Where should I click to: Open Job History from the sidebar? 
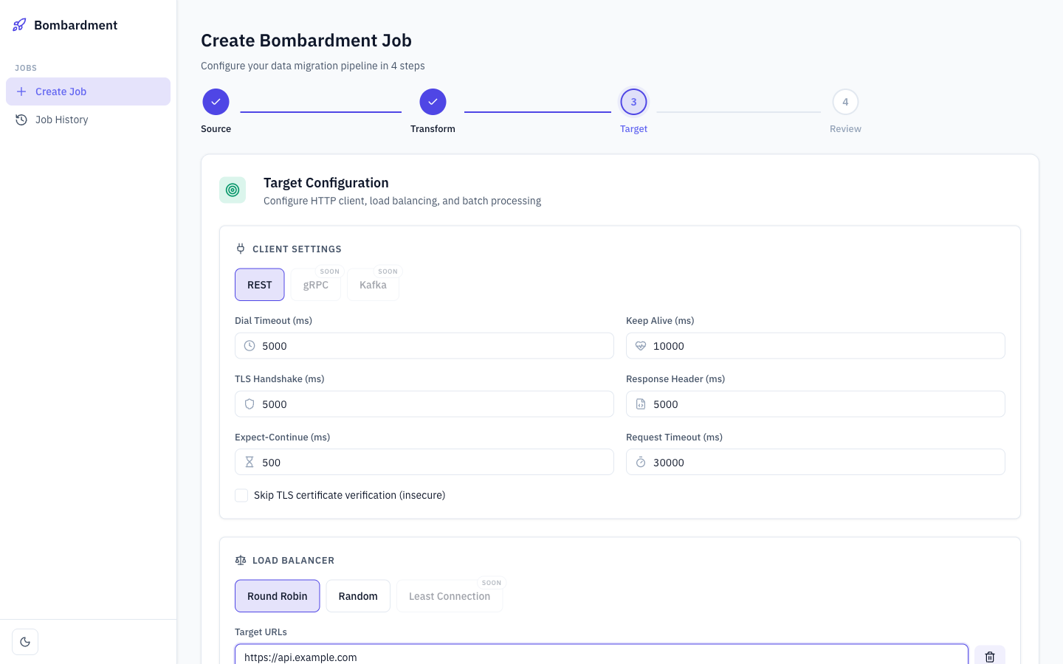tap(61, 119)
